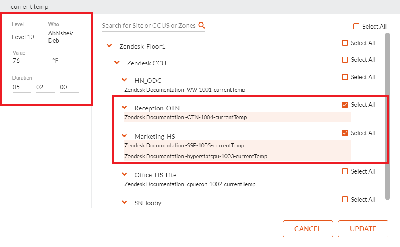Image resolution: width=400 pixels, height=247 pixels.
Task: Enable Select All for Office_HS_Lite
Action: (x=345, y=171)
